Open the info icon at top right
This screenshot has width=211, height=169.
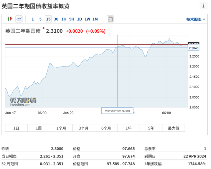pos(203,6)
